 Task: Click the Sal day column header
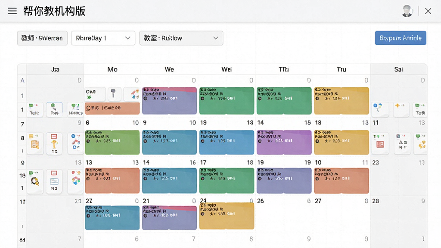pos(398,69)
